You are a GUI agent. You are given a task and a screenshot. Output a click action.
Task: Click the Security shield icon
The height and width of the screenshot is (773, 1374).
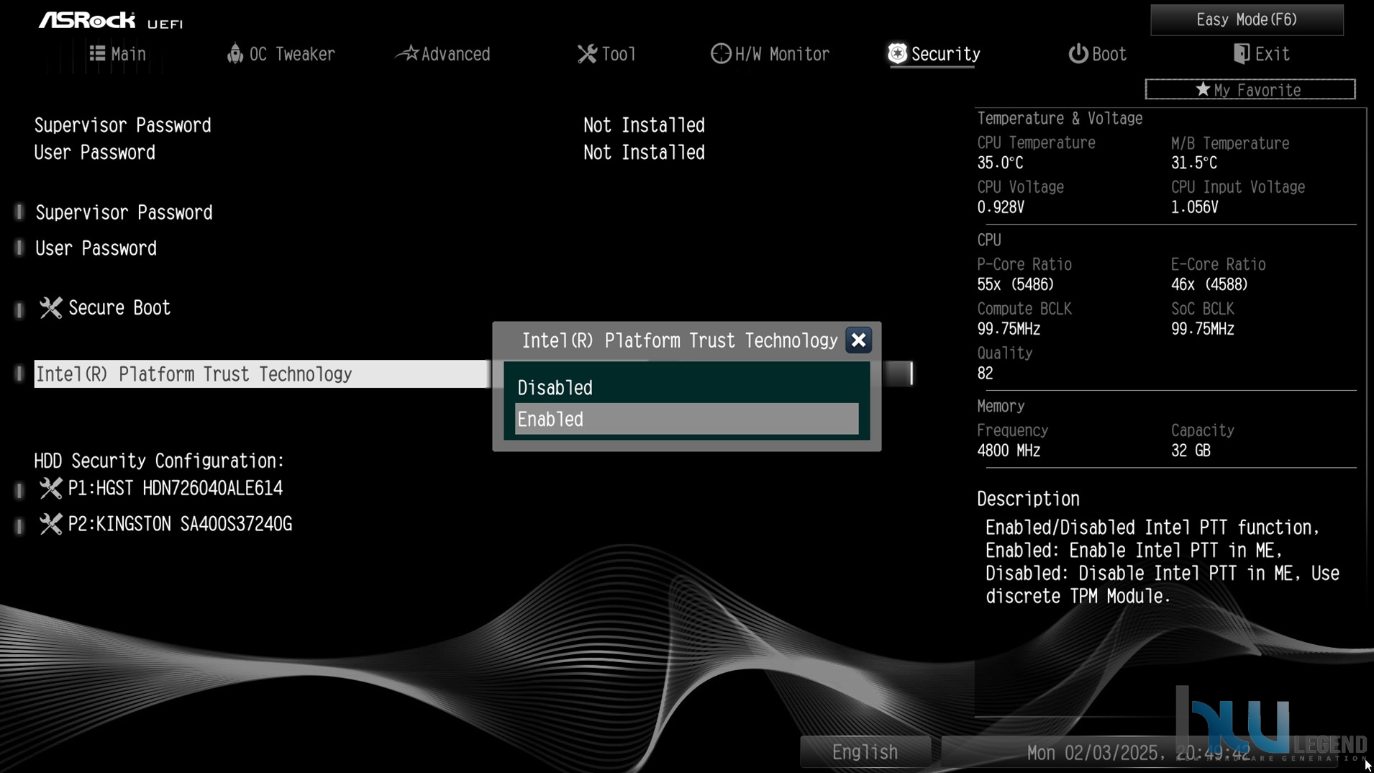point(897,53)
